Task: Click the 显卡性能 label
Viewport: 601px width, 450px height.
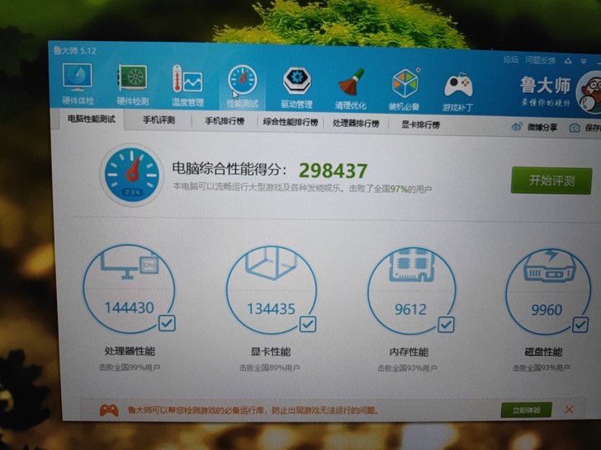Action: (271, 352)
